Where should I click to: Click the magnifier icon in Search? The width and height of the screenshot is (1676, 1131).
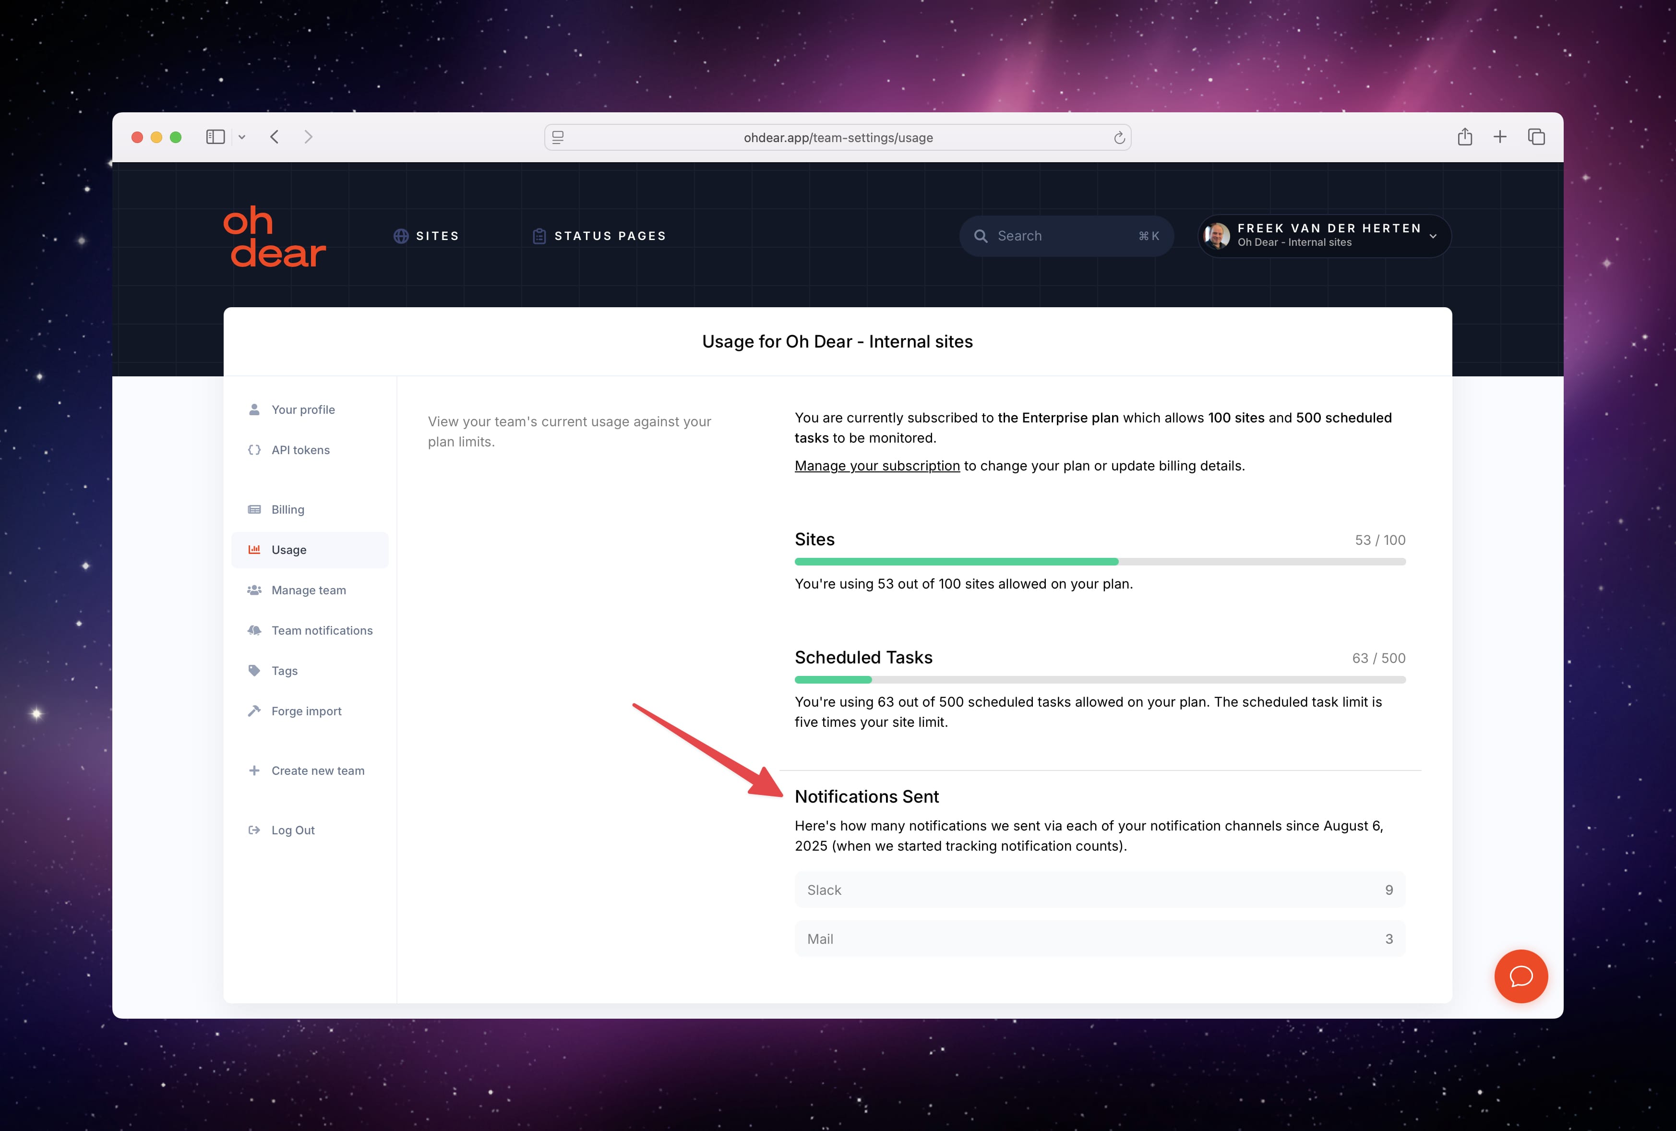[980, 236]
